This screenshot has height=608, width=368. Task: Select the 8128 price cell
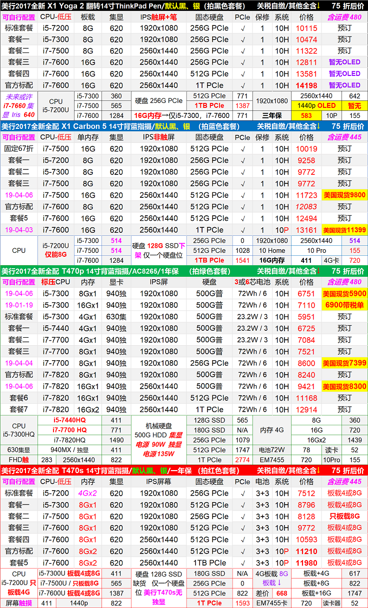tap(306, 517)
